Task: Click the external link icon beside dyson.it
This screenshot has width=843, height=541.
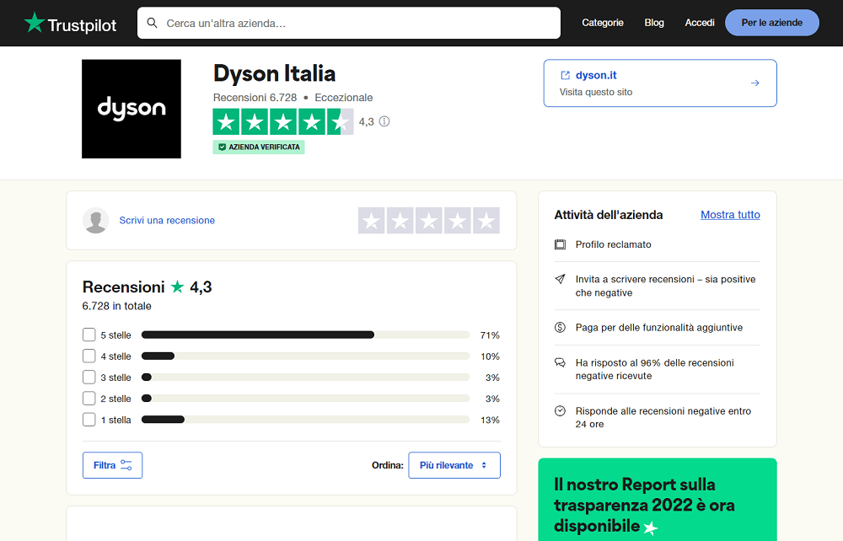Action: tap(565, 75)
